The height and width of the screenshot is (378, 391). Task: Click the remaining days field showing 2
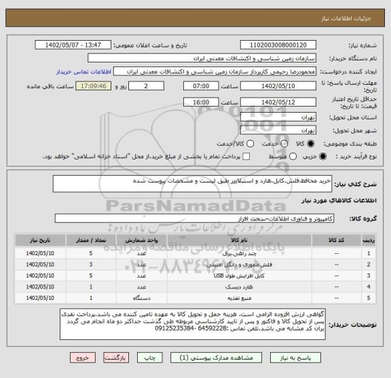pos(146,86)
